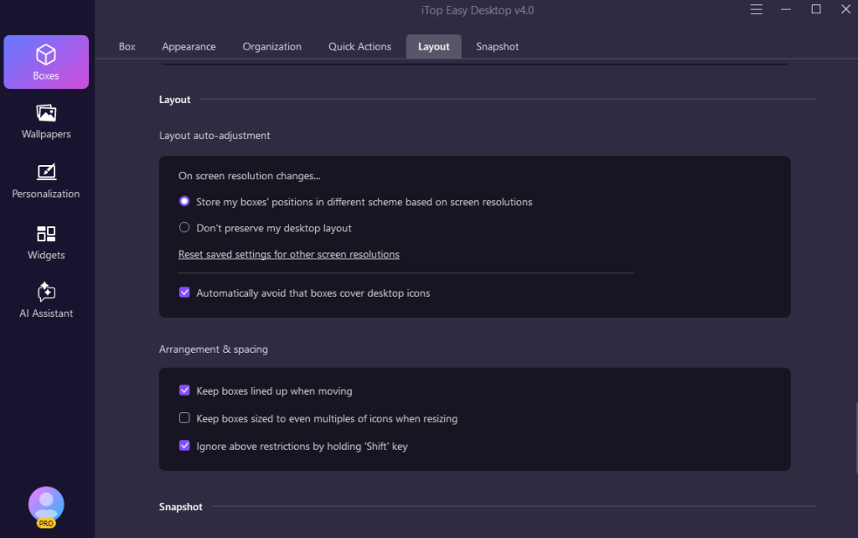This screenshot has width=858, height=538.
Task: Click the PRO user avatar
Action: tap(46, 504)
